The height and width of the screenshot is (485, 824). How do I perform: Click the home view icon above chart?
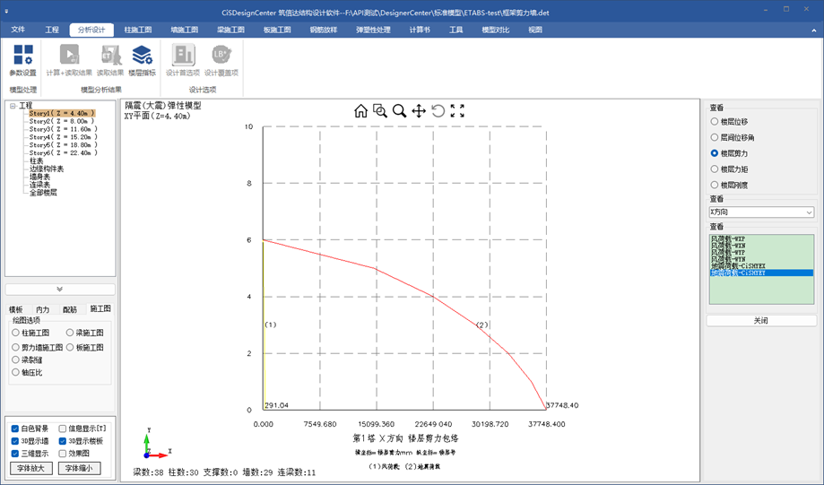click(x=360, y=111)
